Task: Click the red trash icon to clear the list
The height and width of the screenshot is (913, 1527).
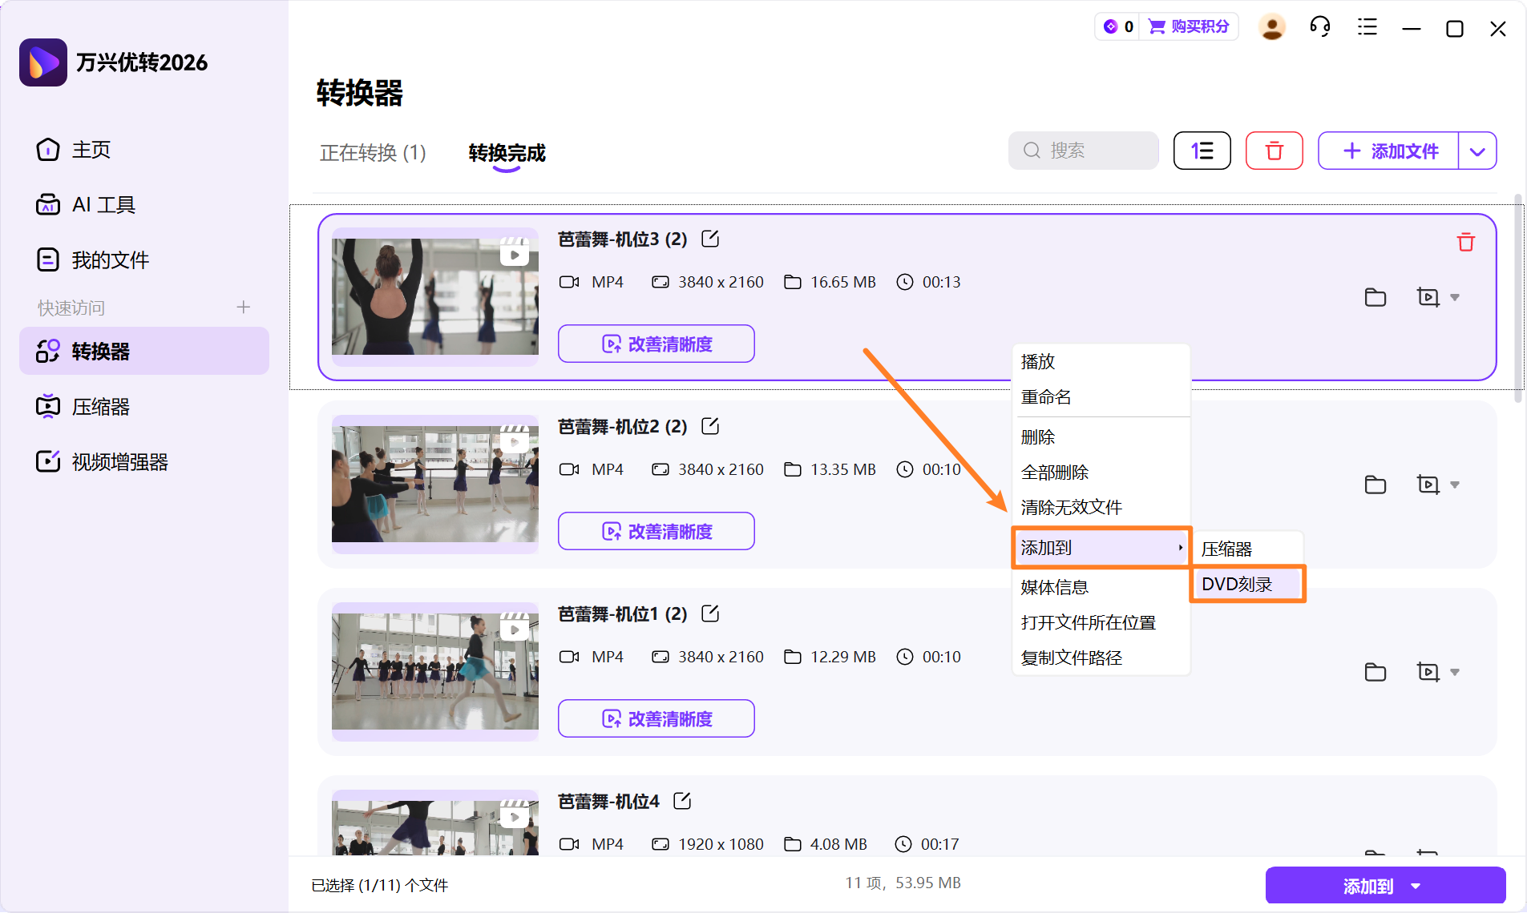Action: coord(1274,151)
